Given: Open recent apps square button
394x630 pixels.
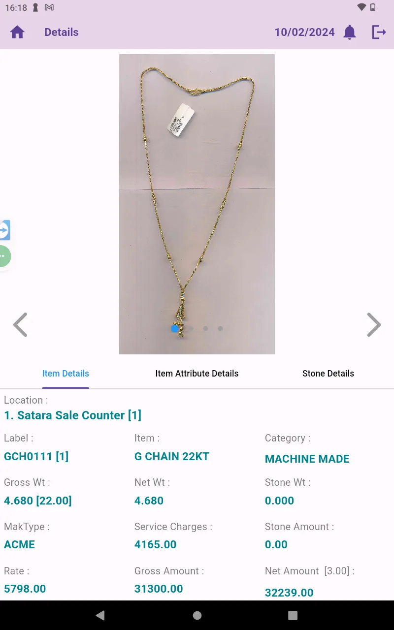Looking at the screenshot, I should (x=293, y=615).
